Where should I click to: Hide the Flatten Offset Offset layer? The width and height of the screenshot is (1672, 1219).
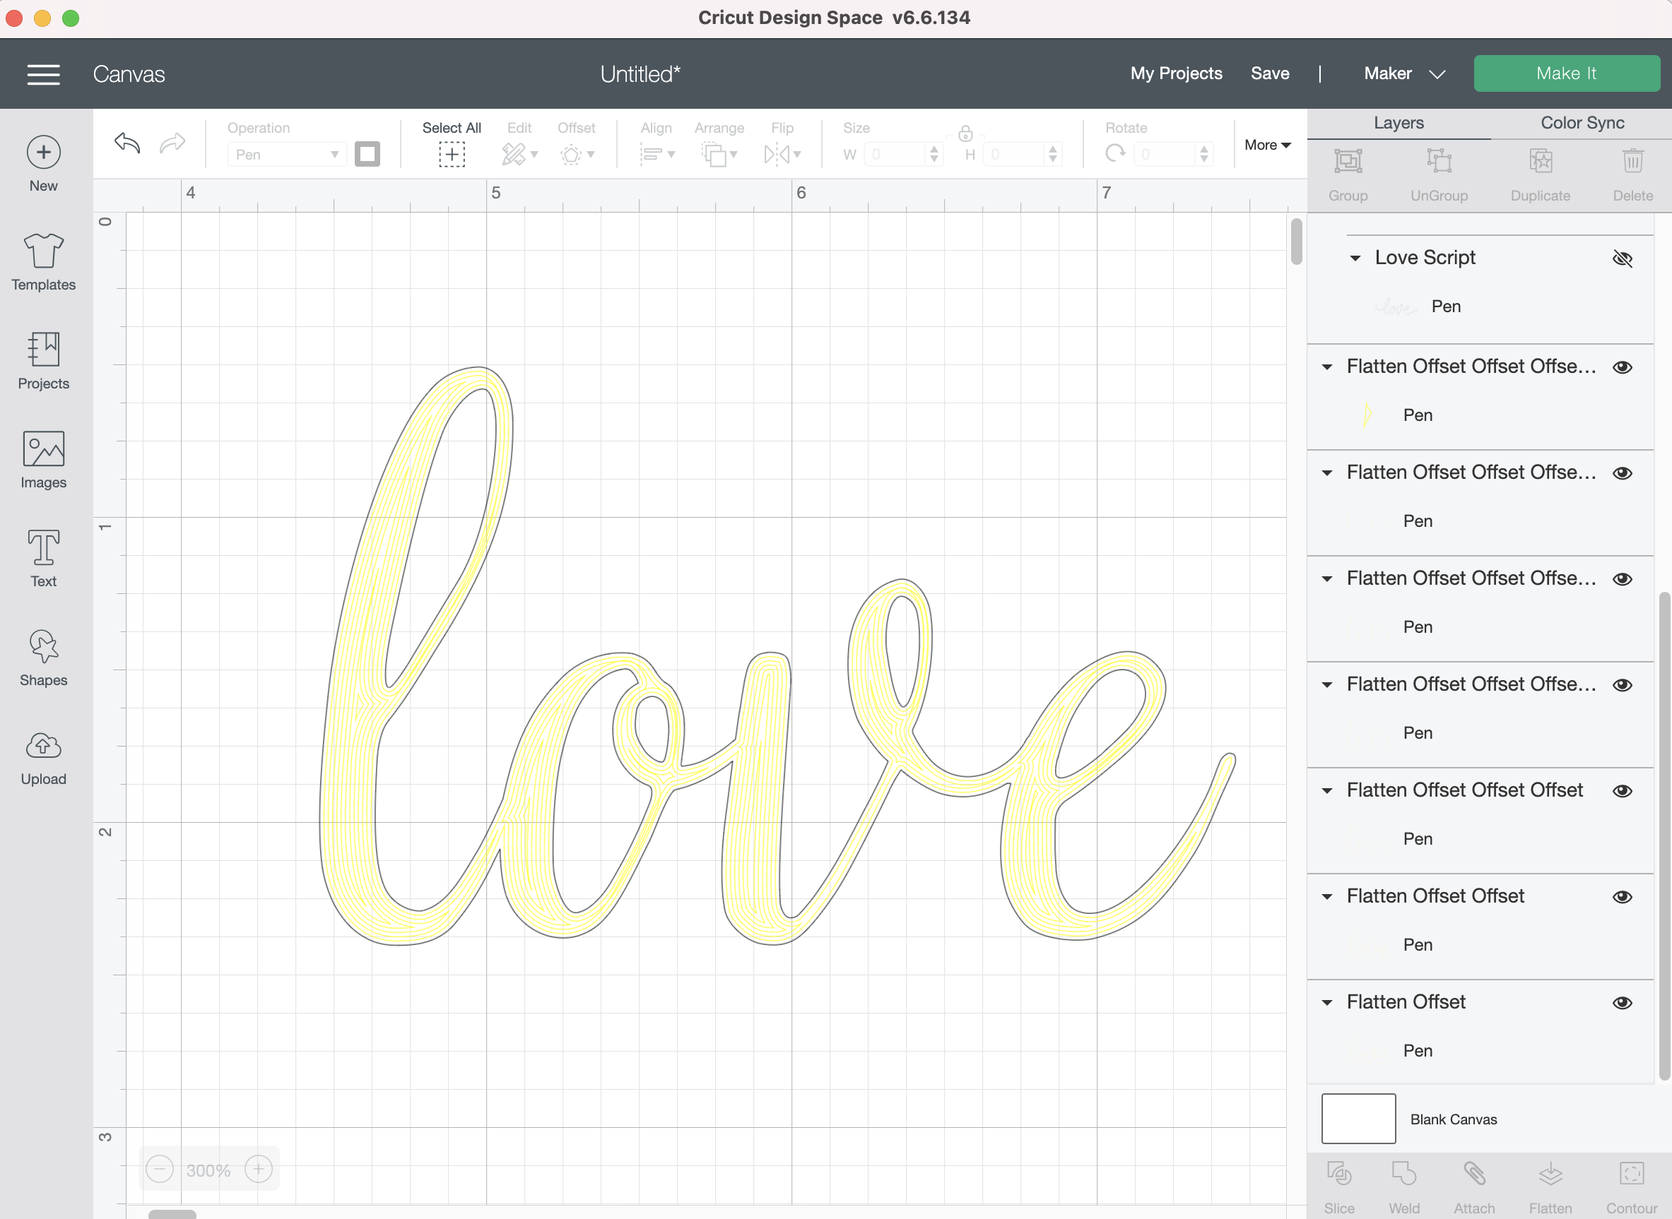[x=1622, y=896]
